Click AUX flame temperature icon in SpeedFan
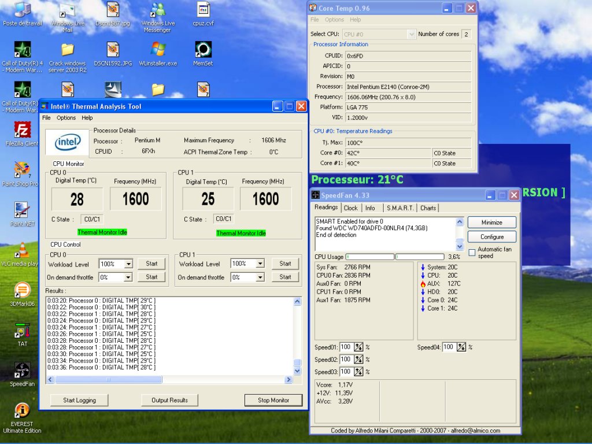The height and width of the screenshot is (444, 592). pyautogui.click(x=423, y=283)
